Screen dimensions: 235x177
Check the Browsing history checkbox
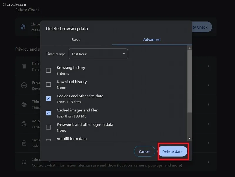(48, 70)
